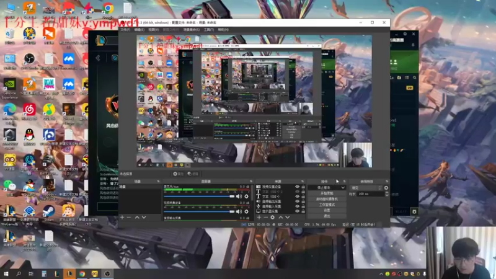Toggle lock on 音频输出采集 source
Screen dimensions: 496x279
tap(303, 201)
